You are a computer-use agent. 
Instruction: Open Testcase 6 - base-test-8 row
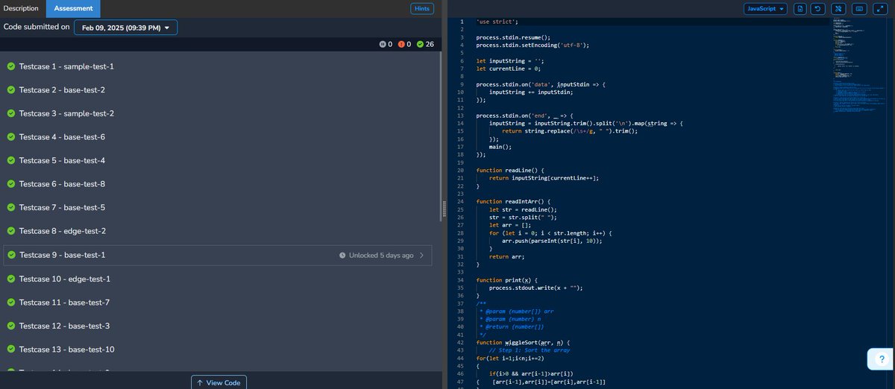pos(218,184)
